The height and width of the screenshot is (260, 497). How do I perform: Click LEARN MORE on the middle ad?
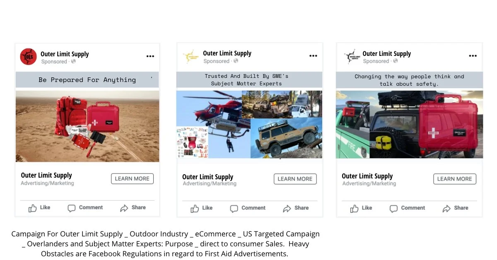(295, 179)
